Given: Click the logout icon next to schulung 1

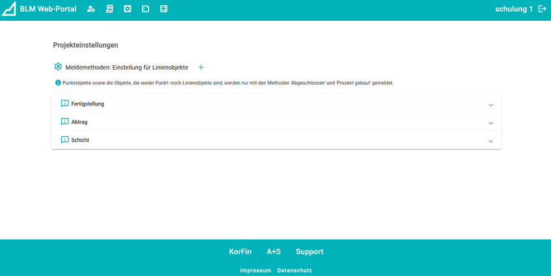Looking at the screenshot, I should pyautogui.click(x=542, y=9).
